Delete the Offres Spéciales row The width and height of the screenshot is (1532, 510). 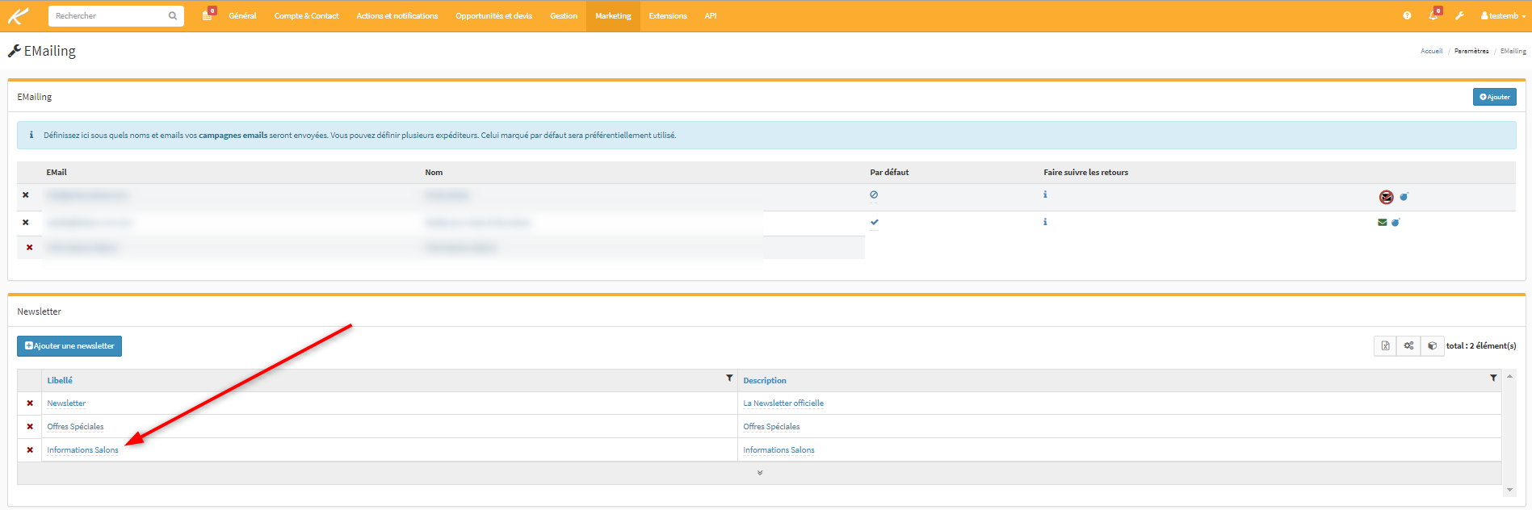point(30,427)
